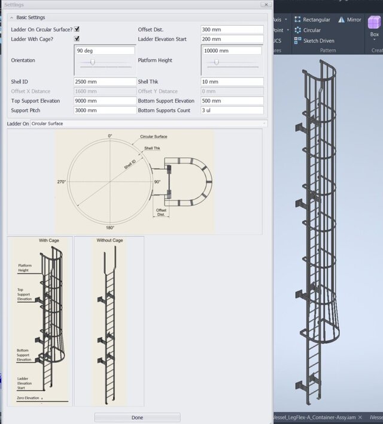Close the LegFlex-A_Container-Assy.iam document tab
383x424 pixels.
pos(360,417)
